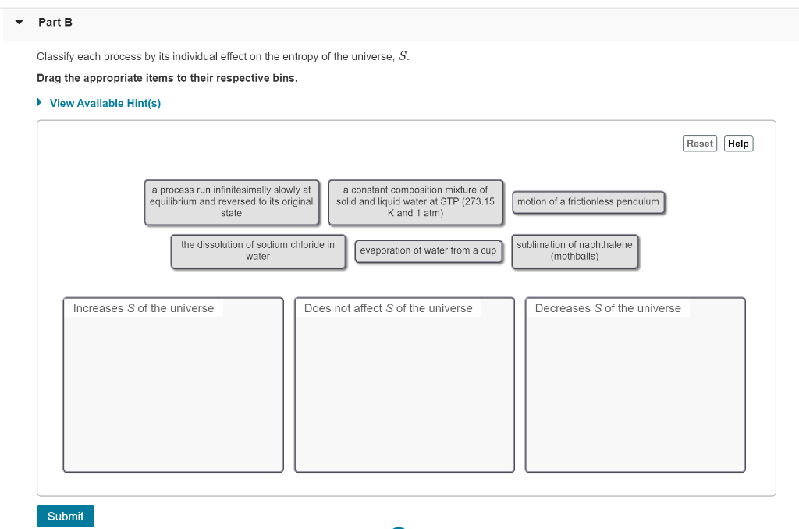Click the reversible equilibrium process tile

pyautogui.click(x=232, y=201)
